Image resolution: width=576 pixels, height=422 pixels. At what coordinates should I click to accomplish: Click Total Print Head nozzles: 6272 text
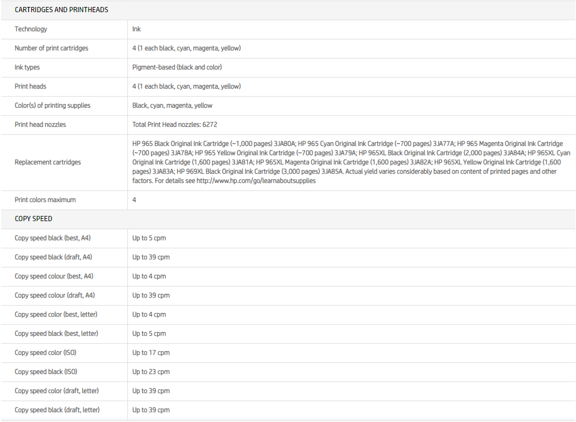tap(175, 124)
